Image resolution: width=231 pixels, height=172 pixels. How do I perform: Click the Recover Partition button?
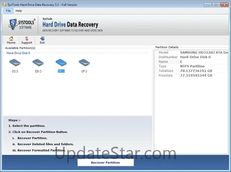(106, 163)
